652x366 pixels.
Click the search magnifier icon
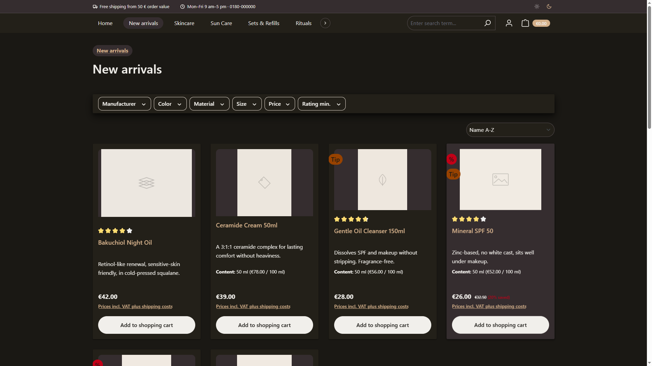click(x=487, y=23)
